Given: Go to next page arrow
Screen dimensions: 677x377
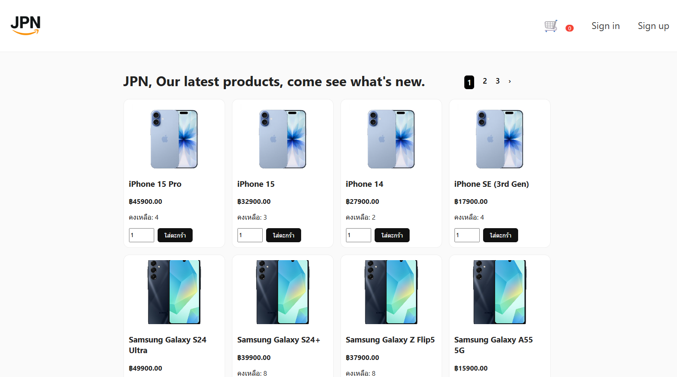Looking at the screenshot, I should coord(510,81).
